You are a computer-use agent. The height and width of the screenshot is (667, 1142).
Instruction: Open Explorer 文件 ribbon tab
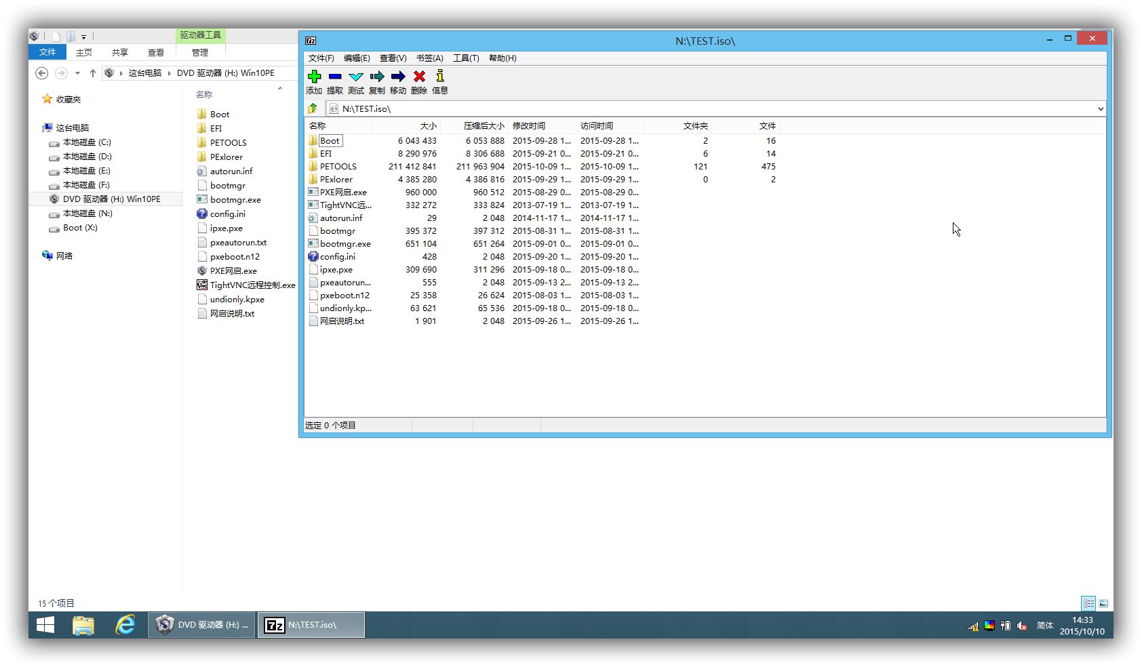47,52
